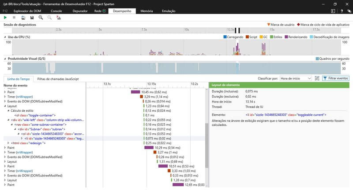Open the Emulação tab

169,11
